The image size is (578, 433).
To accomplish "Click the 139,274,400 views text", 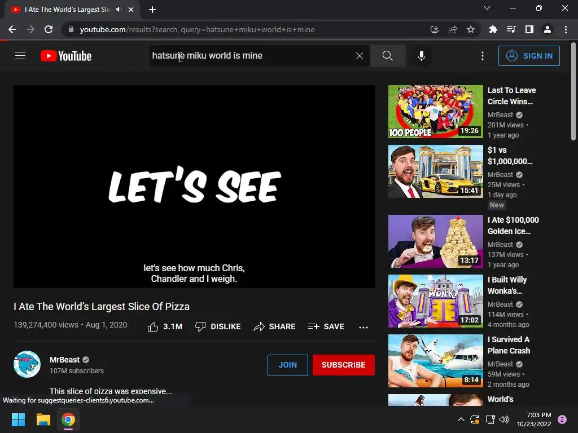I will [46, 325].
